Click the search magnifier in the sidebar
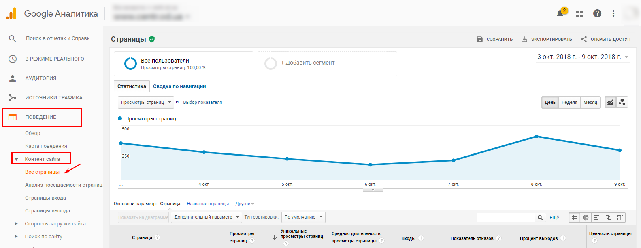Image resolution: width=641 pixels, height=248 pixels. pos(13,38)
